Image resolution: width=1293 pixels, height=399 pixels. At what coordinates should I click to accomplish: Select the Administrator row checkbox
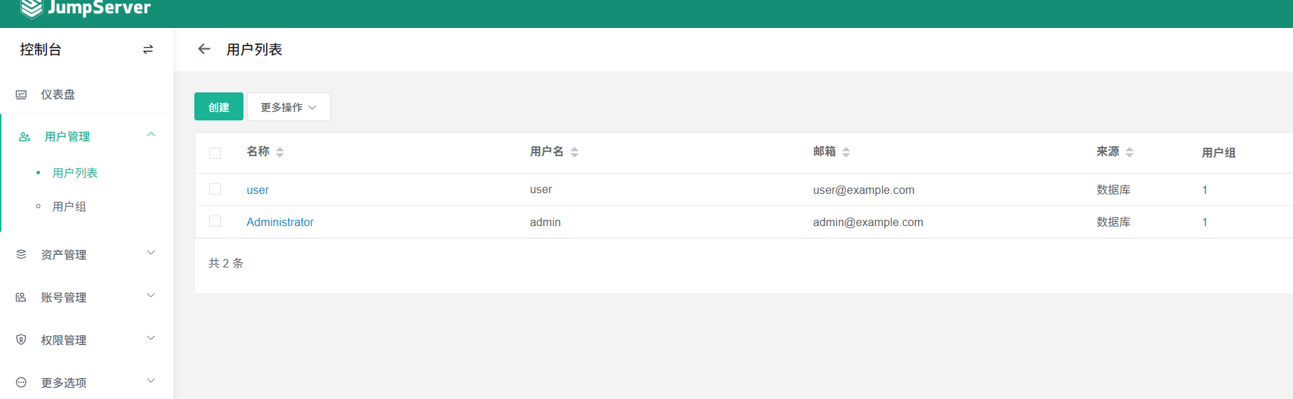215,222
